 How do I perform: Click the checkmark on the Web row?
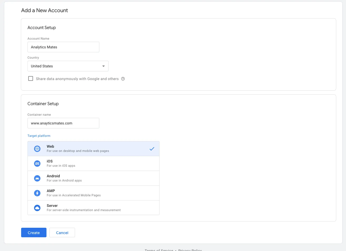coord(152,149)
